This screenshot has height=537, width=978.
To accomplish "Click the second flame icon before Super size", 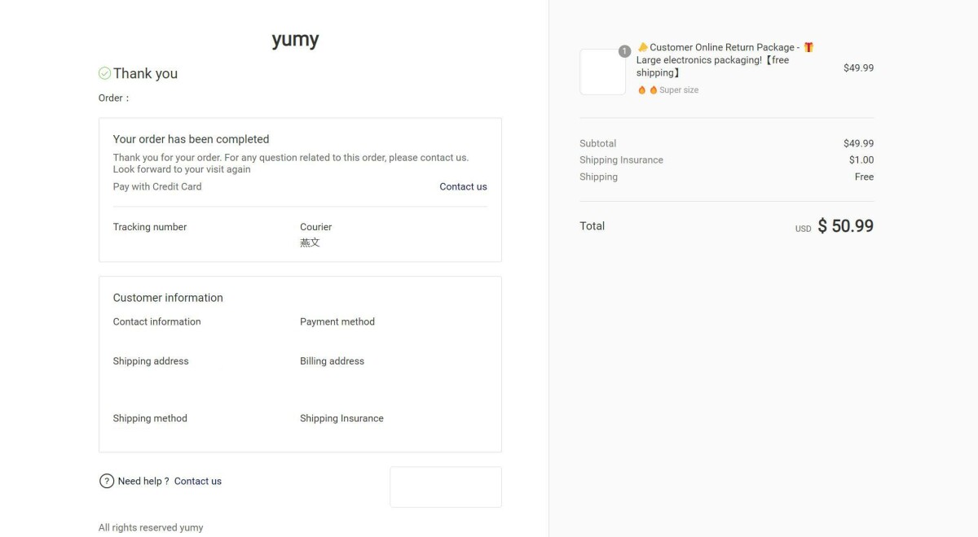I will [653, 90].
